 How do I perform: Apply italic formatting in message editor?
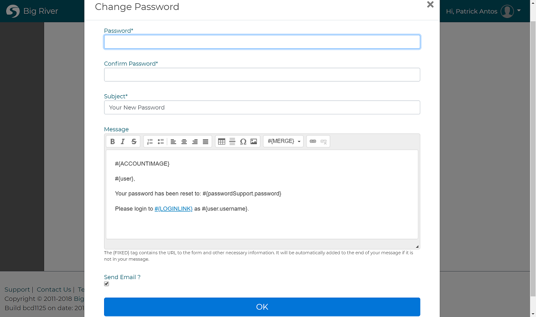pos(123,142)
